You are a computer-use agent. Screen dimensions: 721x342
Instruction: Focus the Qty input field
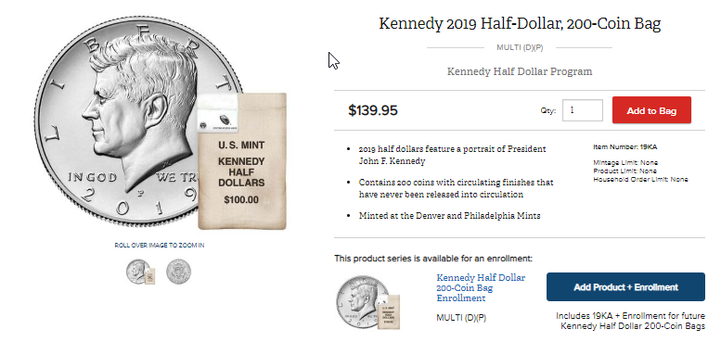[582, 110]
